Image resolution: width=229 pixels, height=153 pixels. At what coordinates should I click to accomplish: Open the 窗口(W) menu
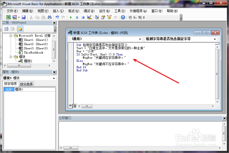coord(157,11)
